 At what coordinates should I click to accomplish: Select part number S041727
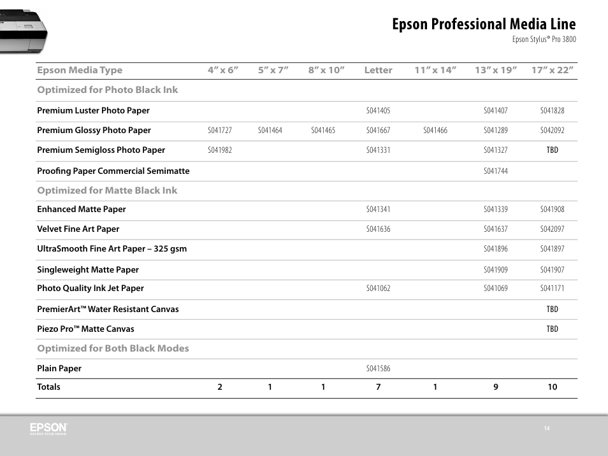click(x=220, y=130)
